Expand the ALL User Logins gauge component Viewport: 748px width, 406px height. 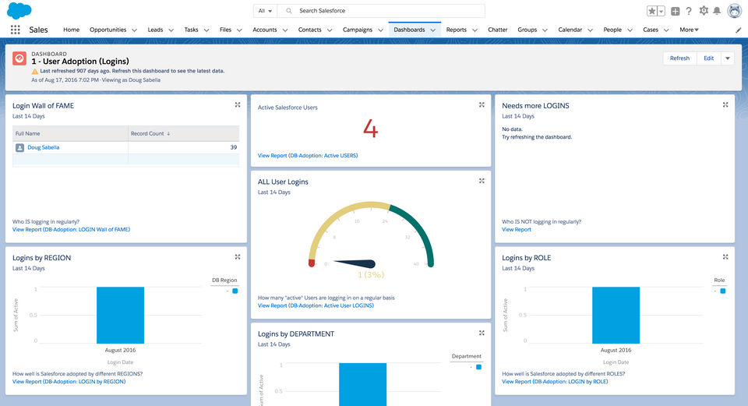coord(482,181)
